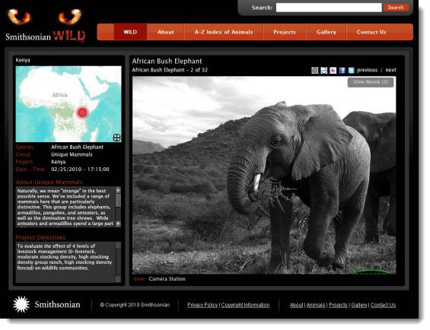Click the footer Gallery link
This screenshot has height=330, width=430.
click(x=359, y=305)
